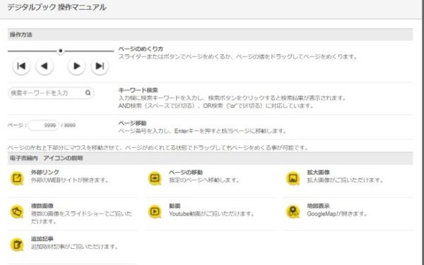The width and height of the screenshot is (424, 265).
Task: Click the 動画 label text
Action: pyautogui.click(x=175, y=206)
